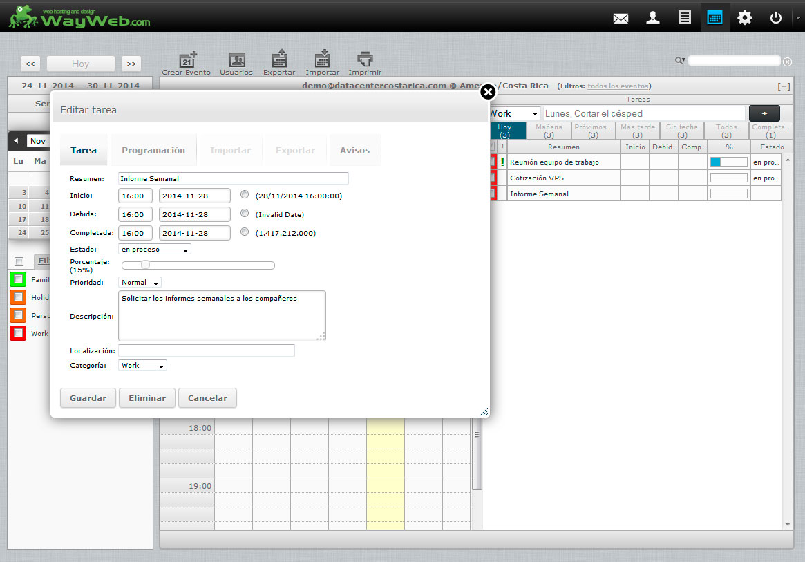Click the Porcentaje slider handle
Viewport: 805px width, 562px height.
145,265
